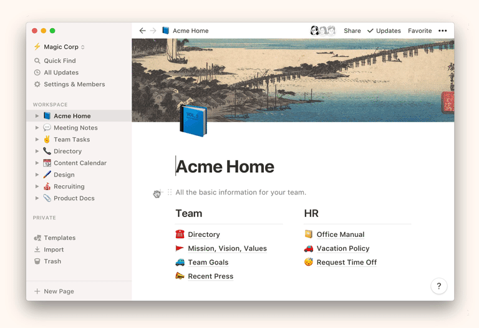Open the help question mark button
The image size is (479, 328).
438,286
